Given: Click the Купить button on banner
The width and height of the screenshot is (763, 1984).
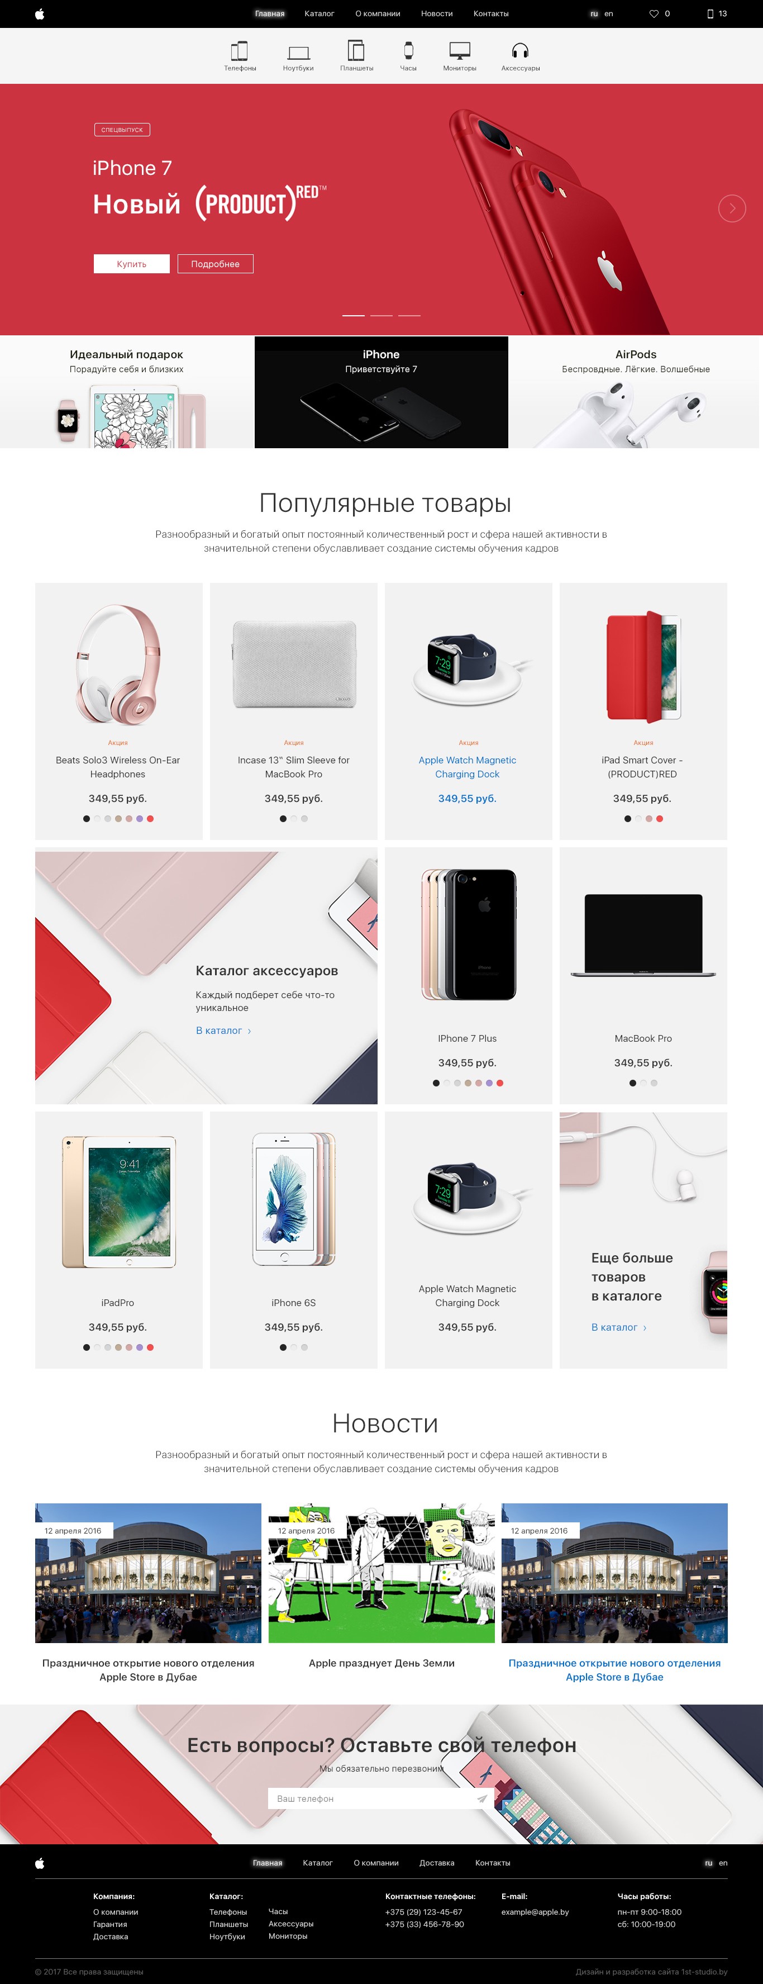Looking at the screenshot, I should coord(132,263).
